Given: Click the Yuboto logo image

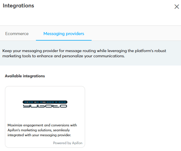Looking at the screenshot, I should point(45,104).
